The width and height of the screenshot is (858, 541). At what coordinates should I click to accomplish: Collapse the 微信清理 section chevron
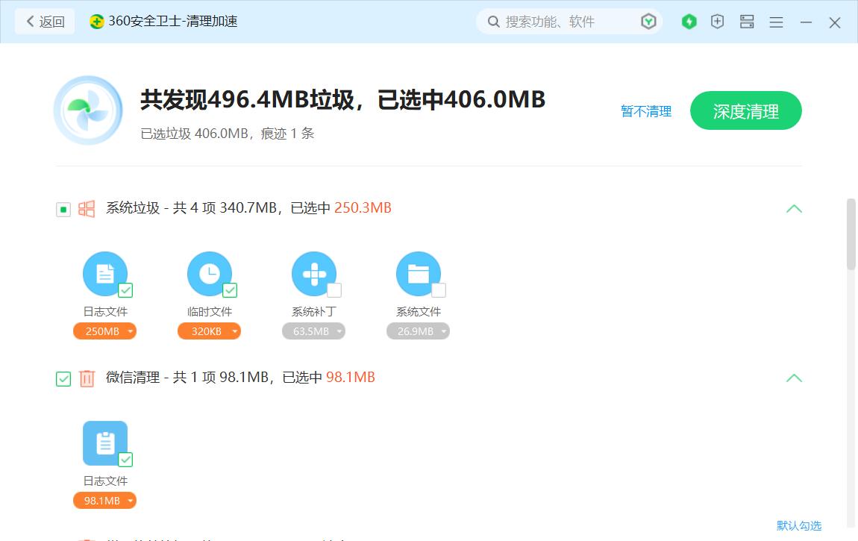click(x=794, y=378)
